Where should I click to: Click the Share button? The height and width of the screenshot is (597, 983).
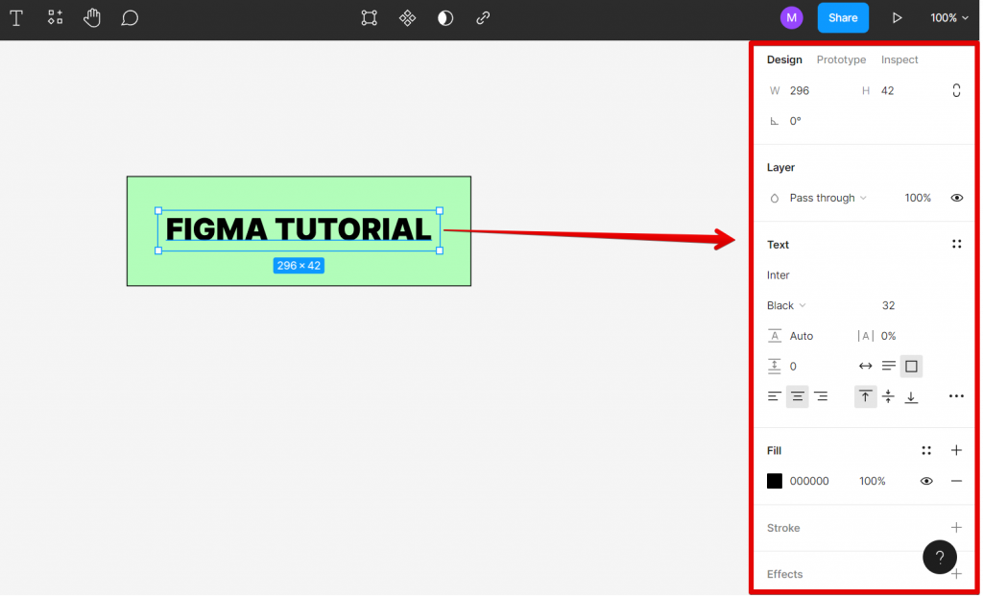843,17
